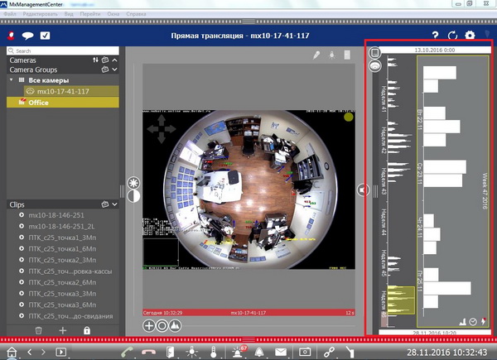Open the Вид menu
Screen dimensions: 497x360
69,14
